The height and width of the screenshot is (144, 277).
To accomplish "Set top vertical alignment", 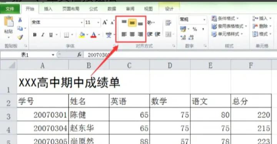I will pos(124,22).
